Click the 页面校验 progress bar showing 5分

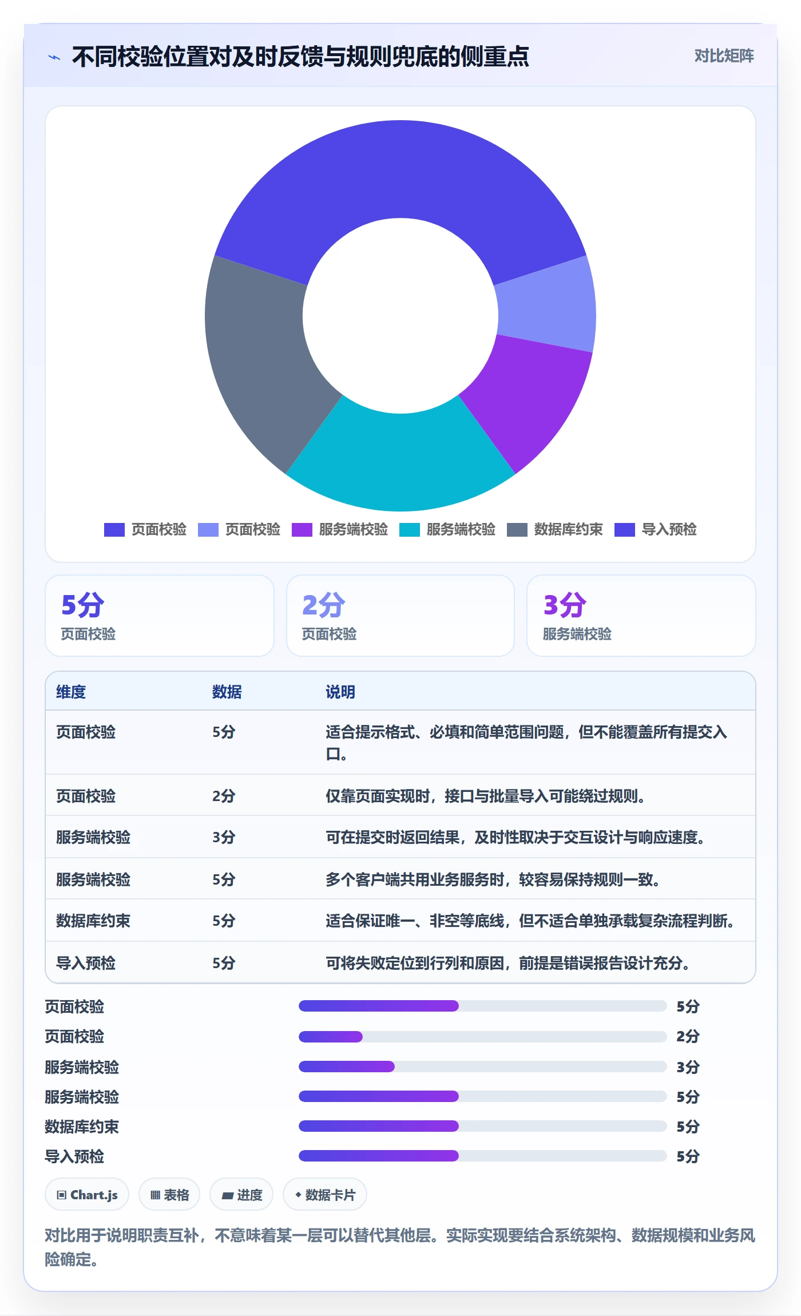tap(482, 1006)
